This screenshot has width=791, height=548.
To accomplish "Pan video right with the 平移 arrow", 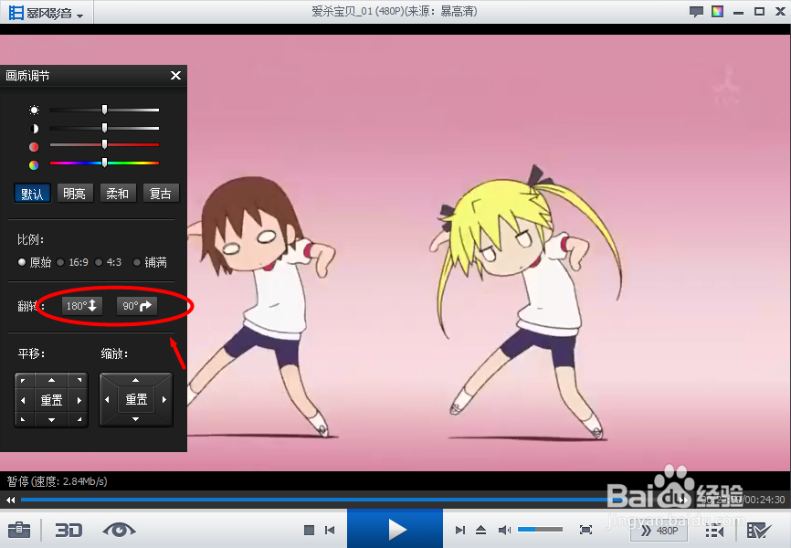I will click(x=79, y=400).
